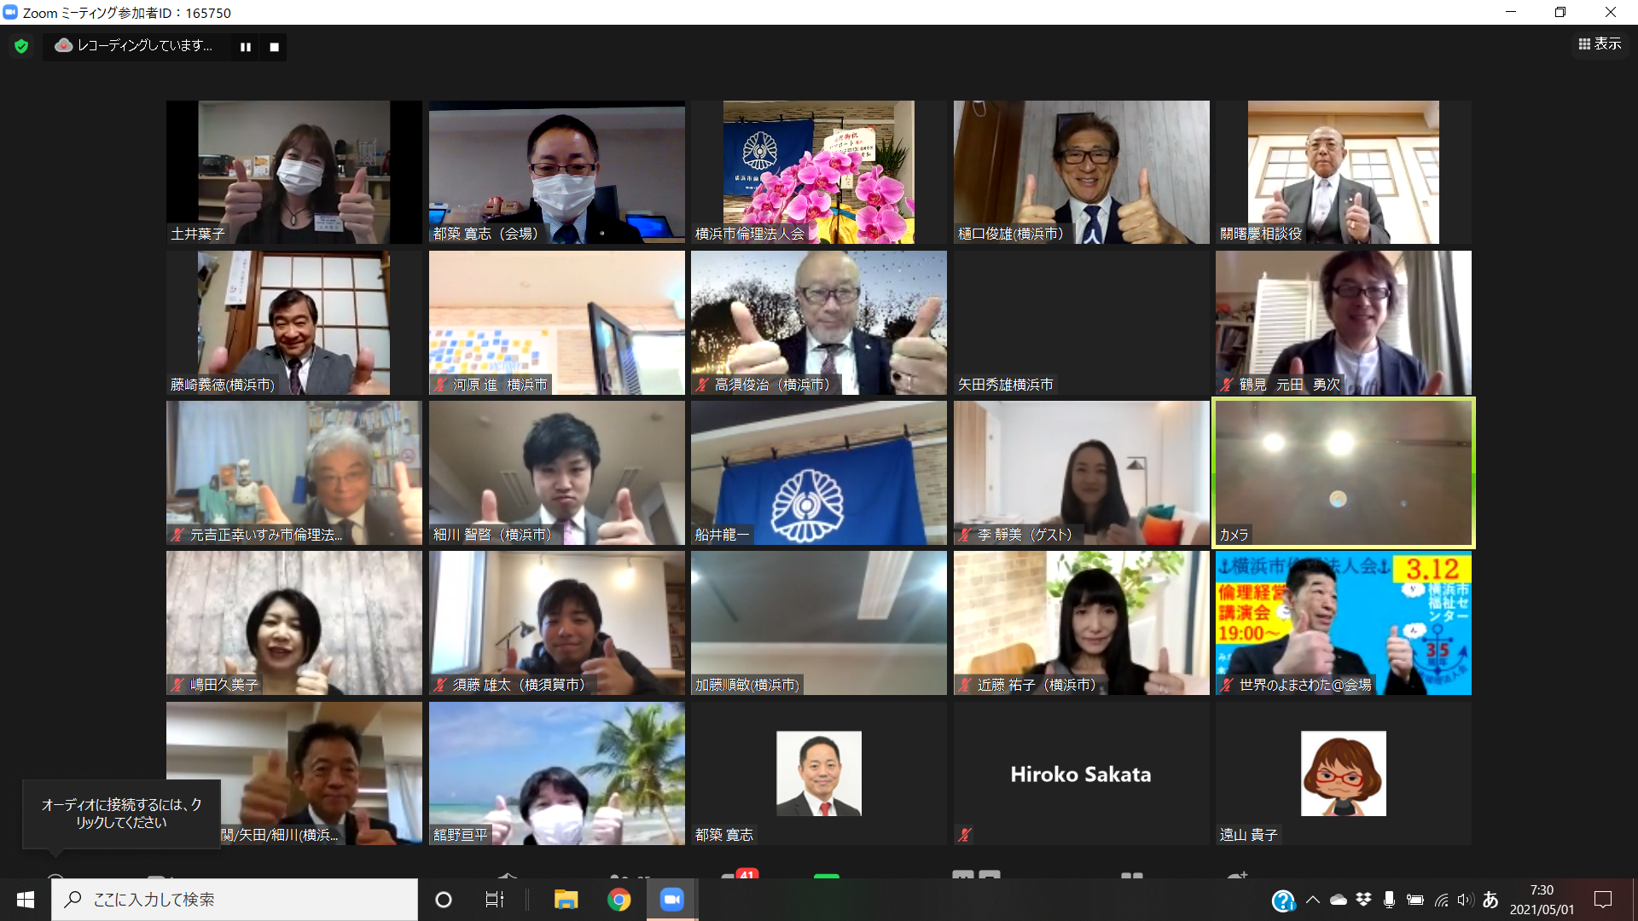Select the カメラ participant video tile
The image size is (1638, 921).
point(1343,472)
